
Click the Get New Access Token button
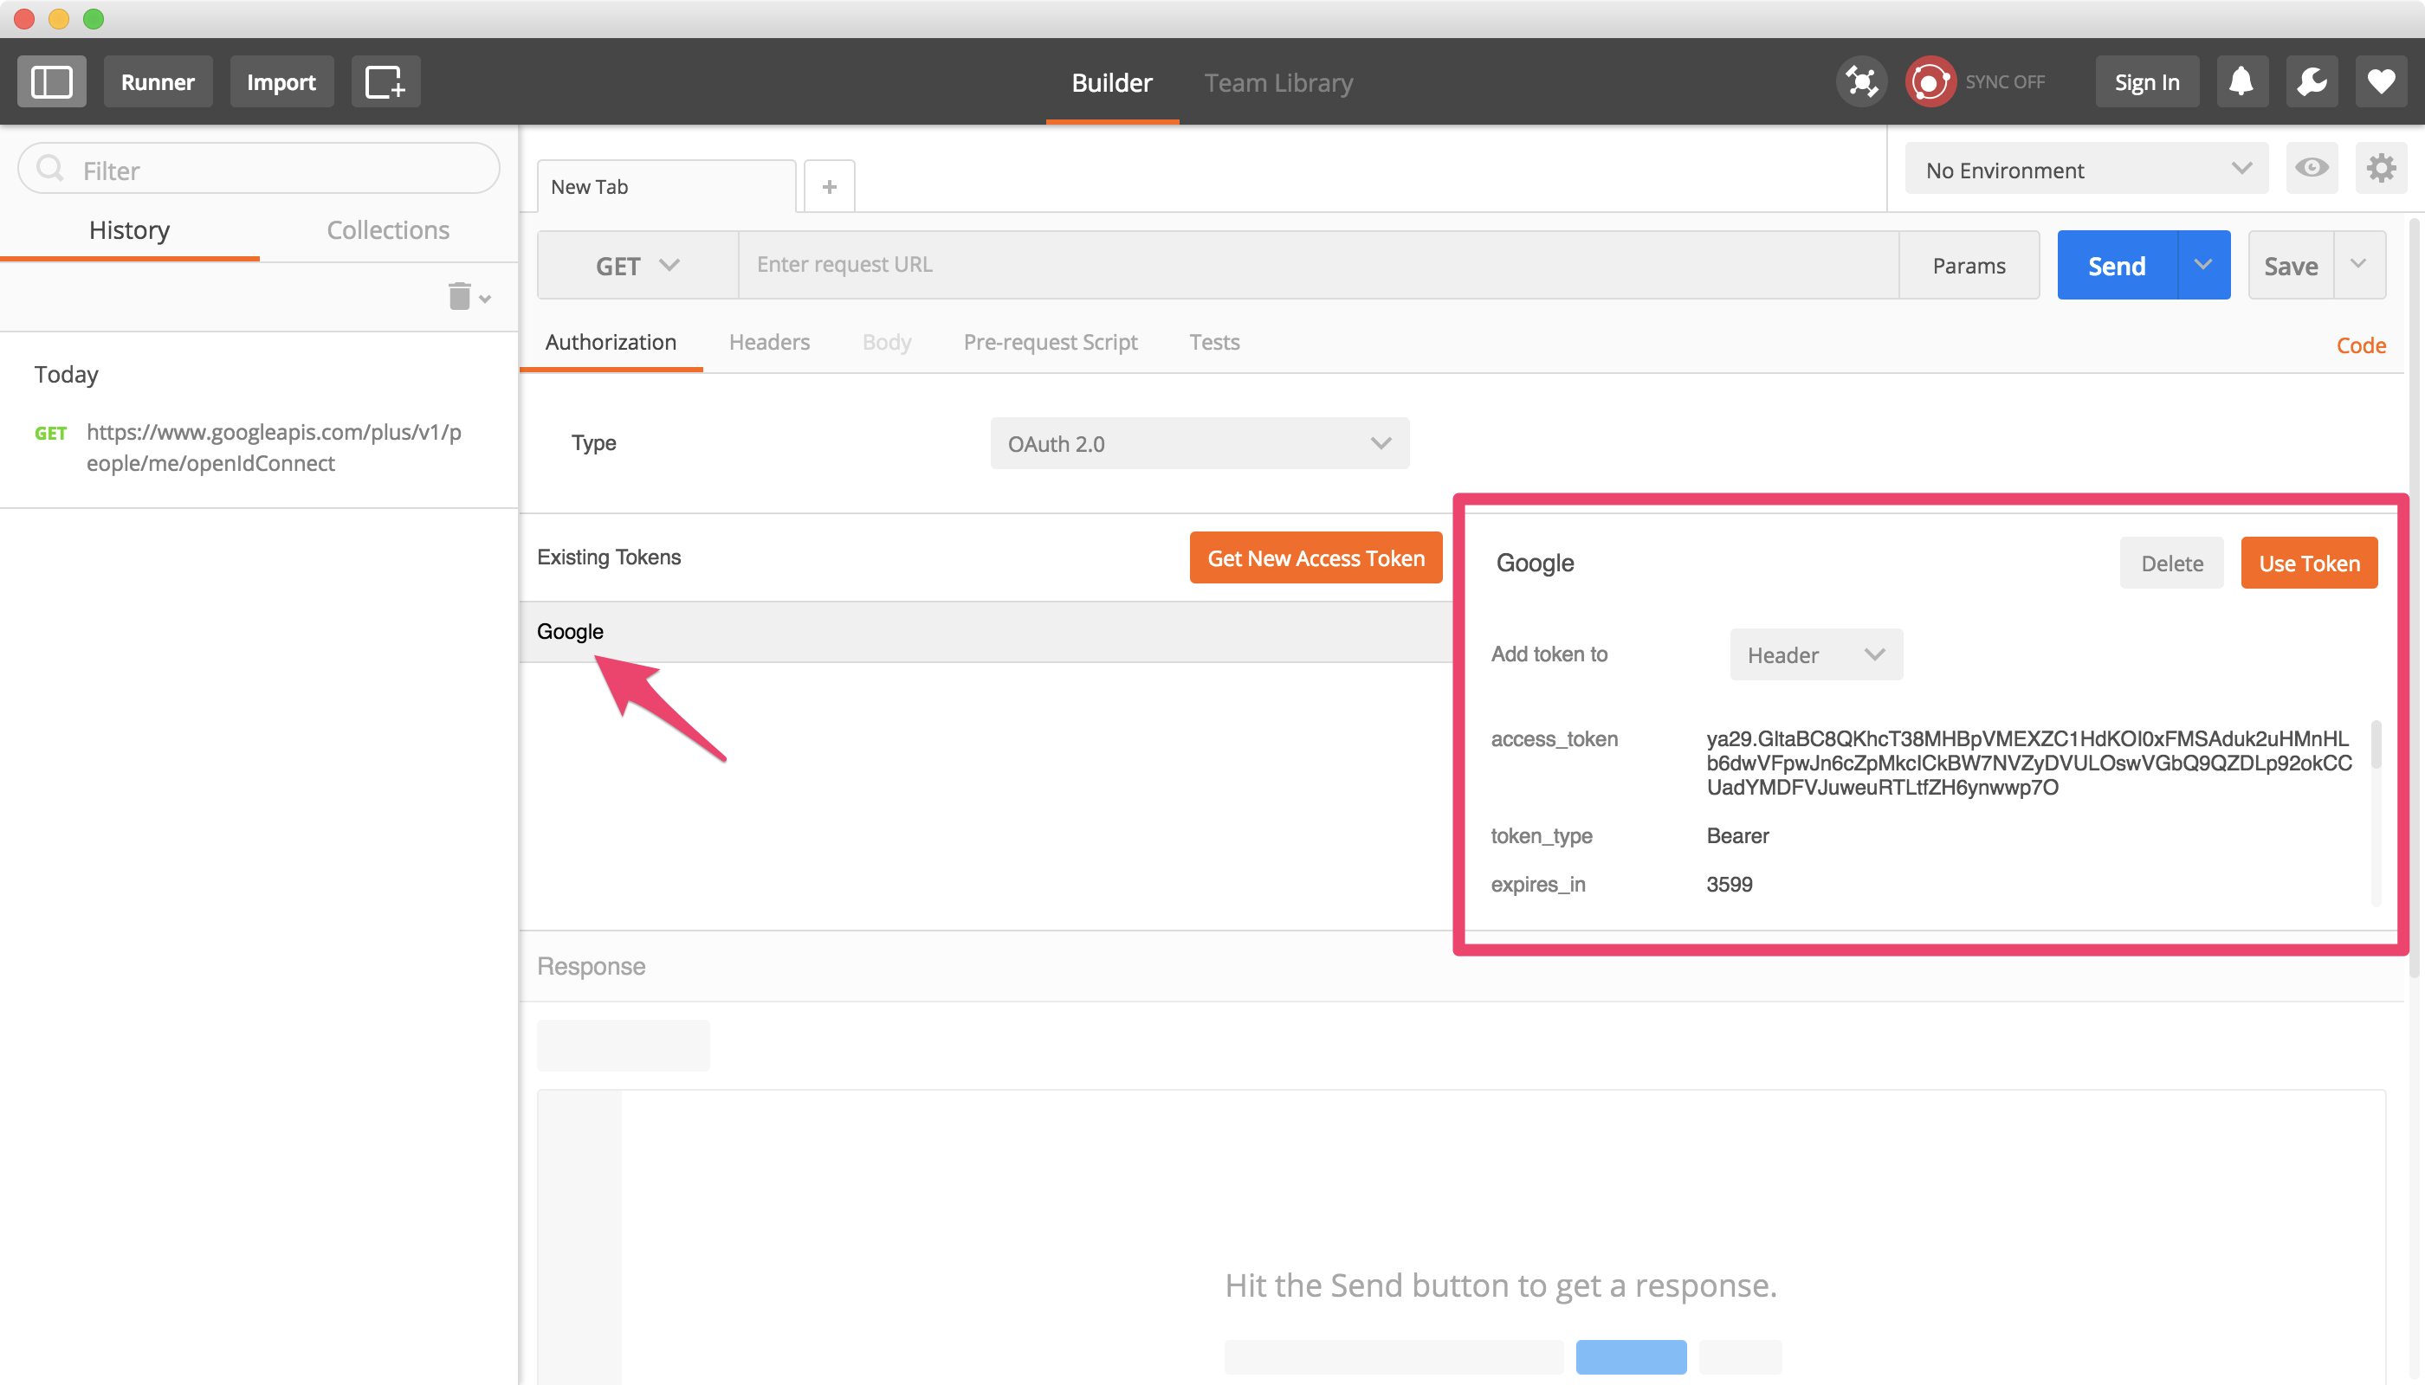pyautogui.click(x=1316, y=557)
